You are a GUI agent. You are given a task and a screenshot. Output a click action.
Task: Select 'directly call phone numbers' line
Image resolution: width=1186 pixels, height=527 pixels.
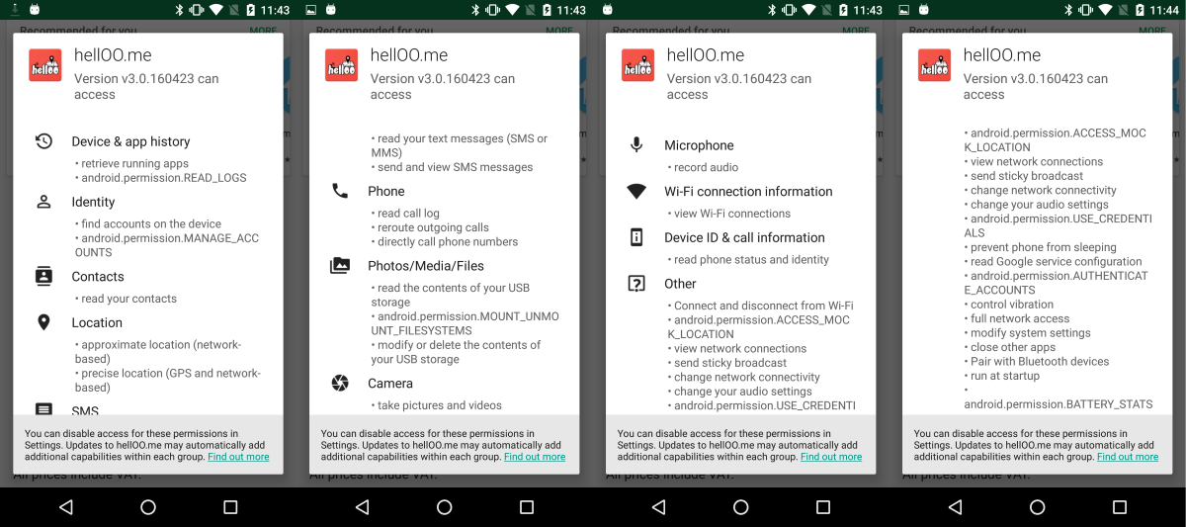(x=445, y=241)
